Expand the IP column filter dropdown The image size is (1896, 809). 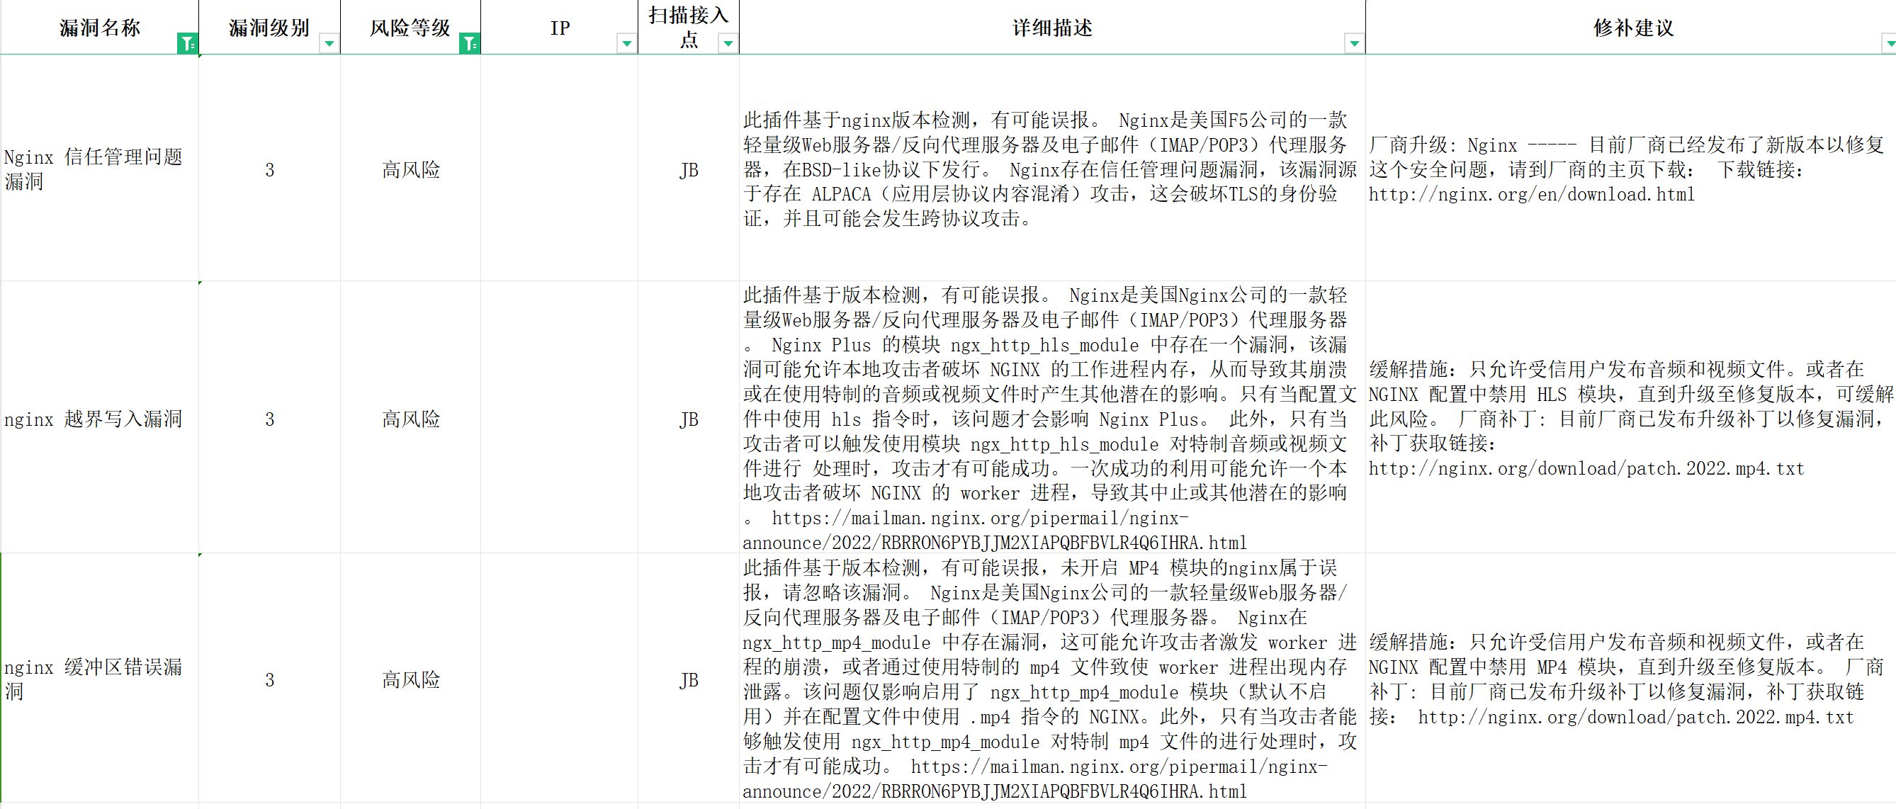point(626,44)
